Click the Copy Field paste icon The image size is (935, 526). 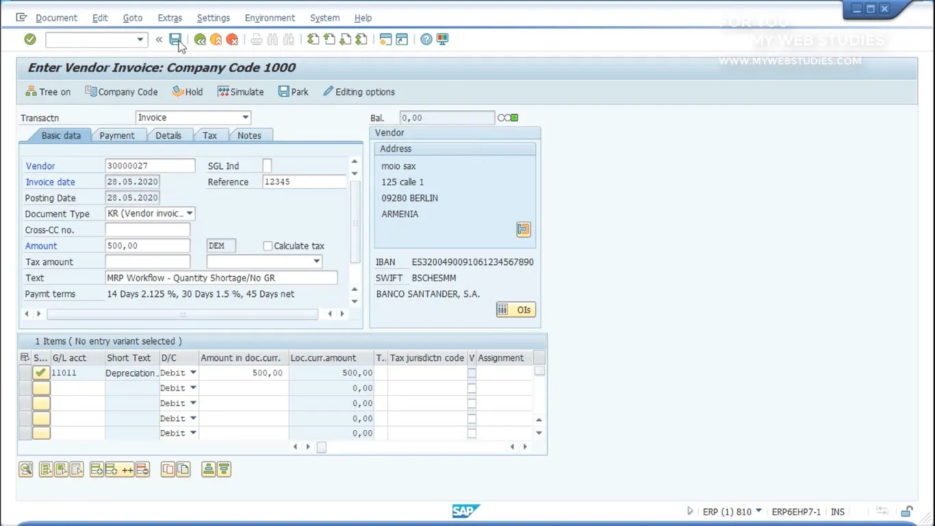coord(183,469)
